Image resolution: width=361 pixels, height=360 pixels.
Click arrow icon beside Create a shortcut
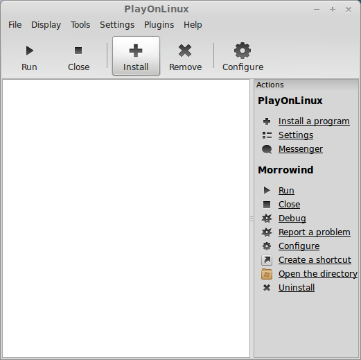[x=267, y=260]
